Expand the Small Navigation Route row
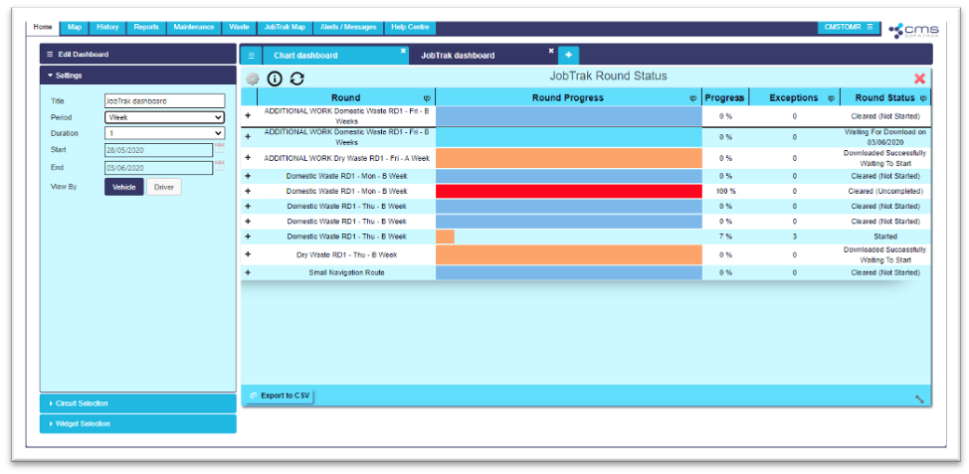 point(248,272)
